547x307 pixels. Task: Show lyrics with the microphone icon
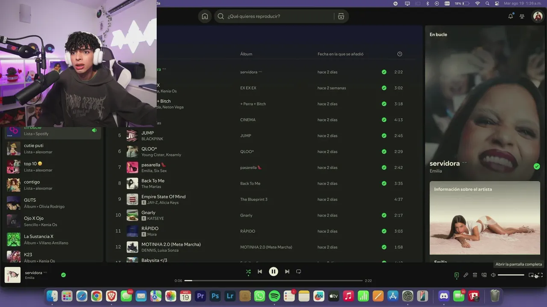point(466,275)
